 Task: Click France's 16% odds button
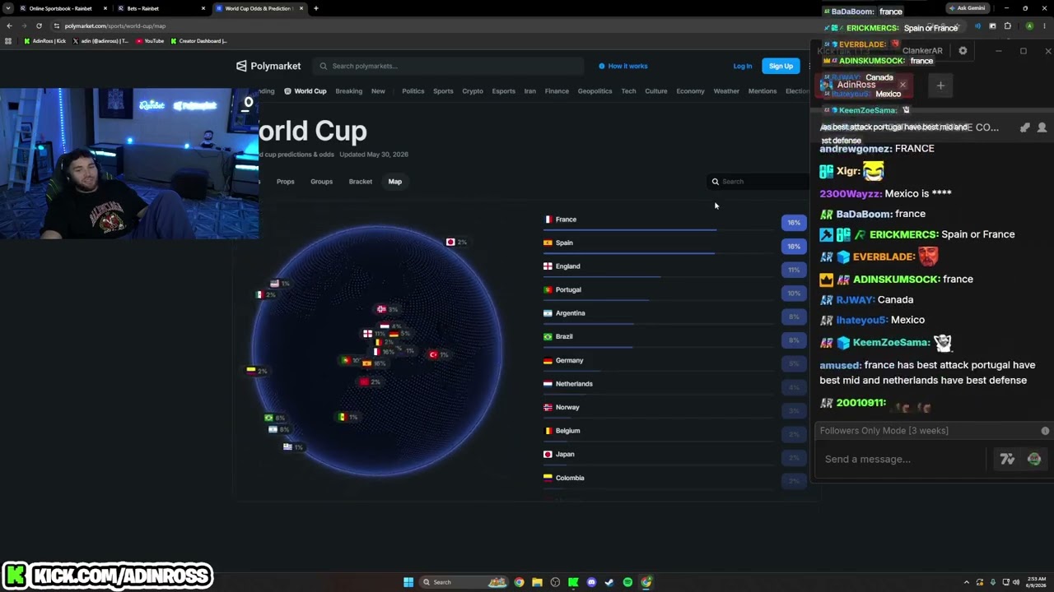(794, 222)
